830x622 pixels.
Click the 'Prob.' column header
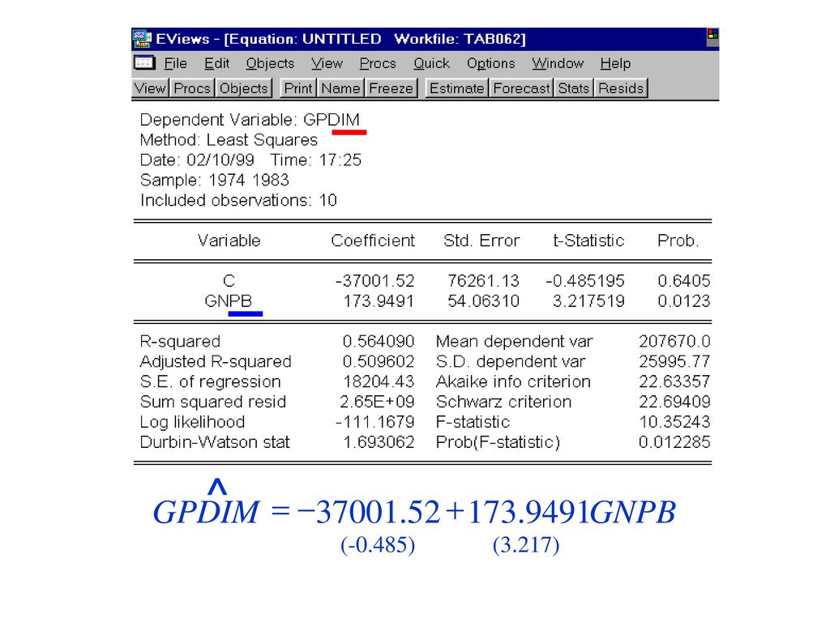[678, 241]
